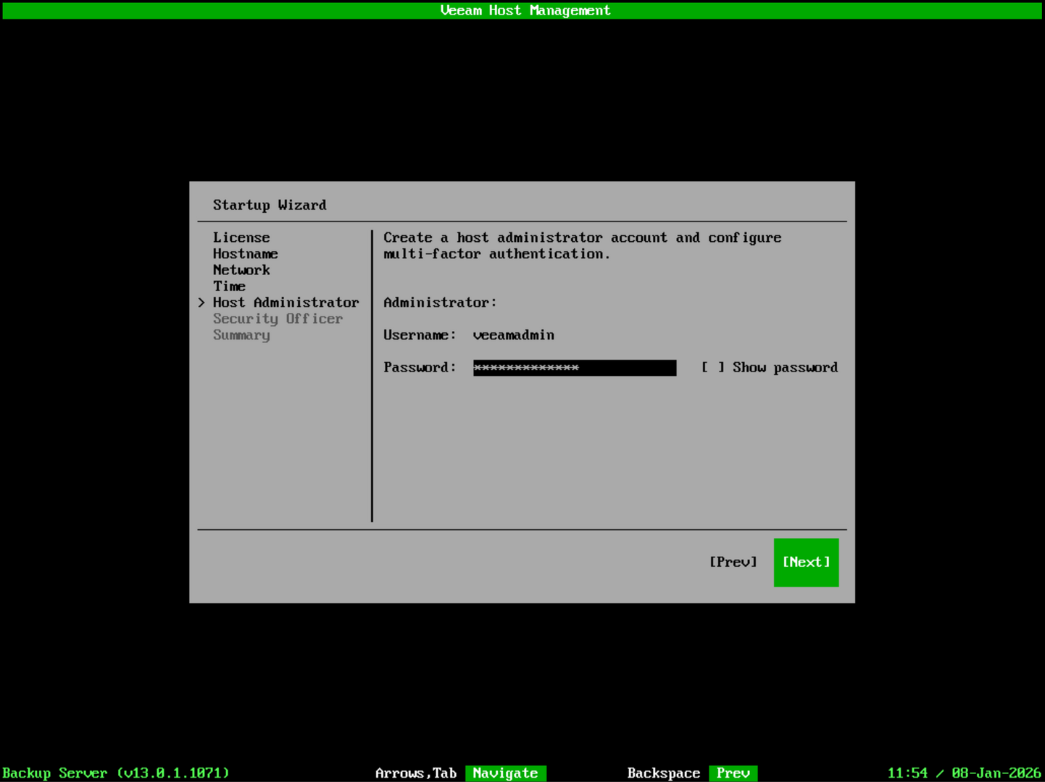Click the Administrator: label
The image size is (1045, 782).
click(441, 302)
